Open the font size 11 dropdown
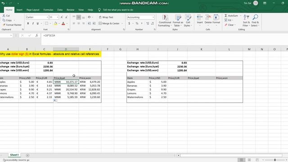288x162 pixels. point(58,17)
